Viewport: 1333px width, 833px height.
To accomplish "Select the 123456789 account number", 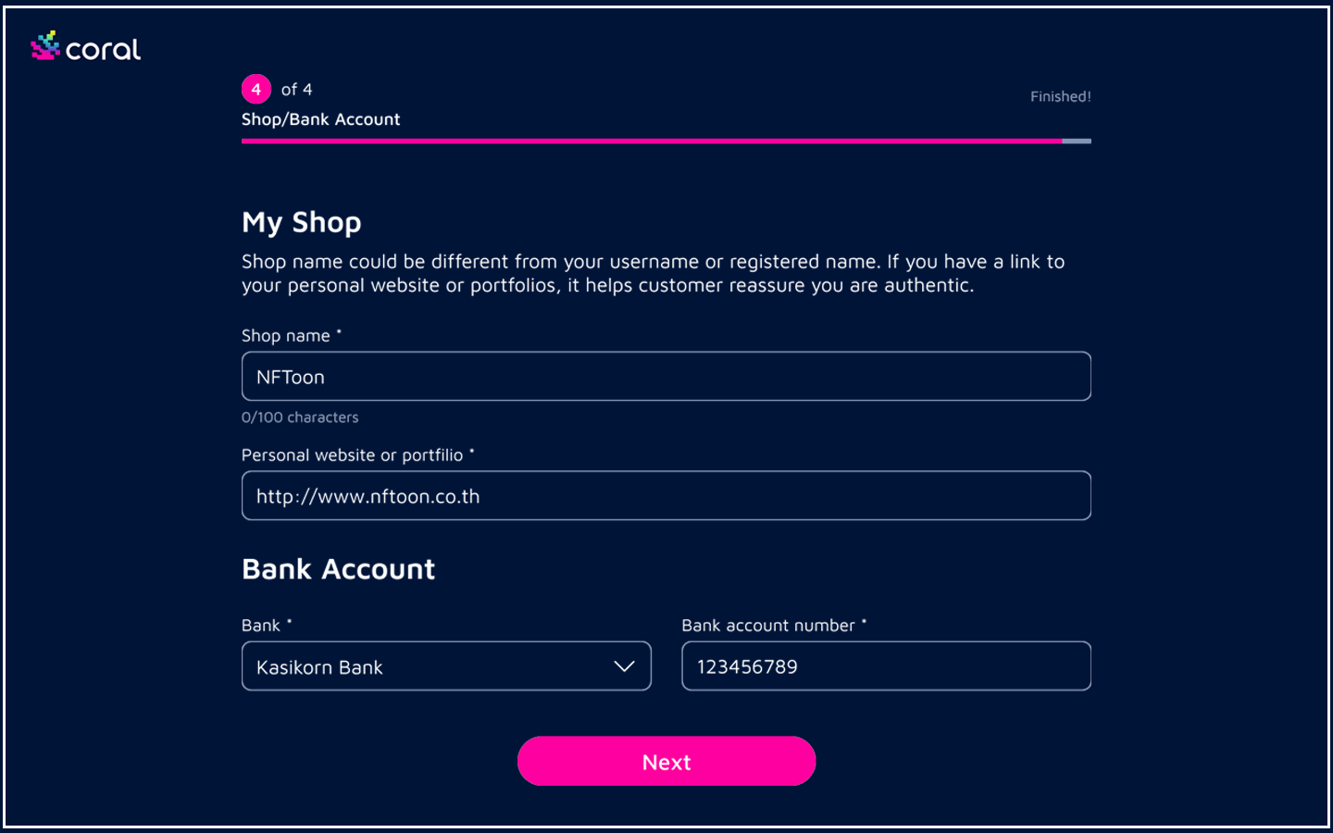I will coord(747,665).
